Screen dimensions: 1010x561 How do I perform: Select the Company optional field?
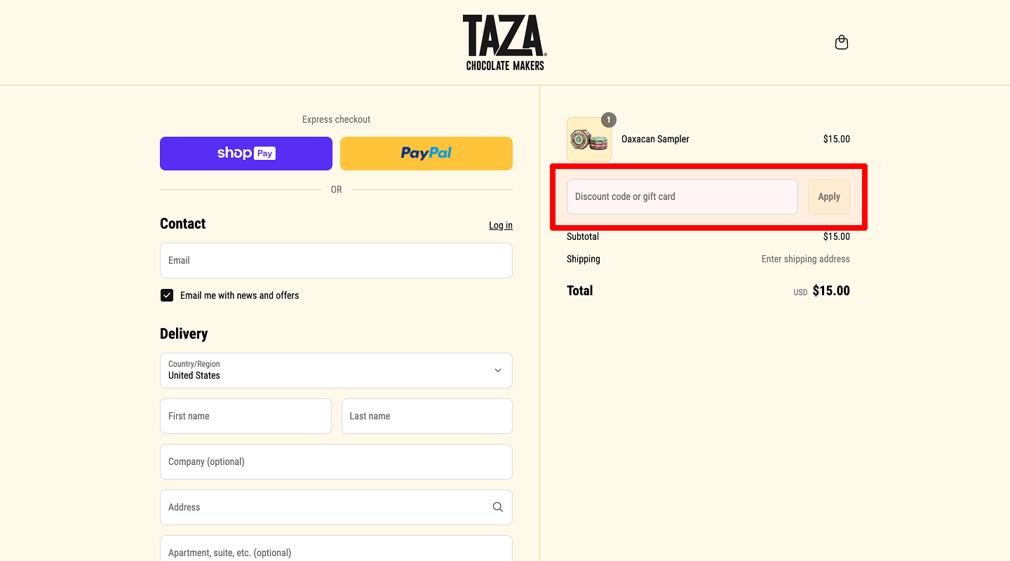(x=336, y=461)
